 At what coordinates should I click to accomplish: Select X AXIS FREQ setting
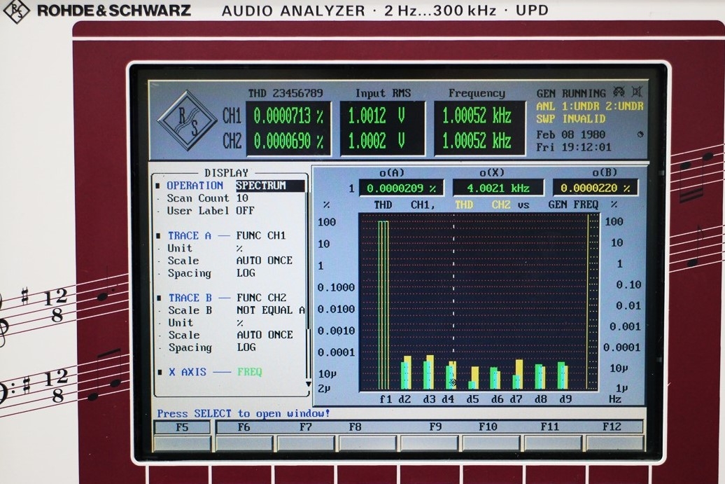250,372
